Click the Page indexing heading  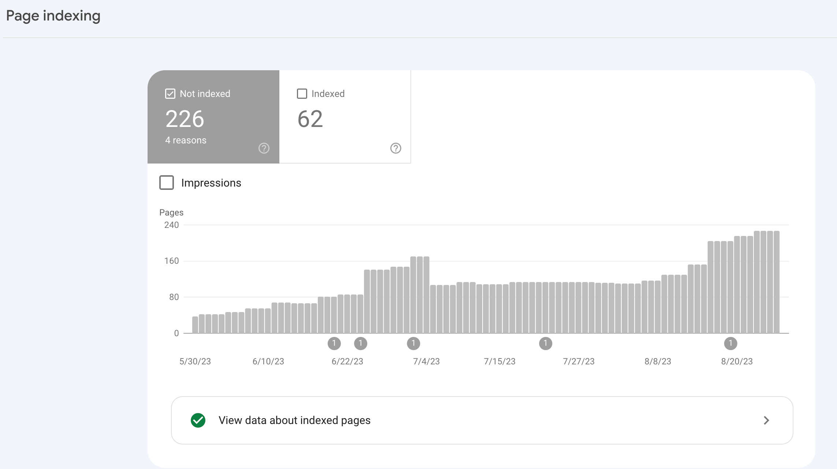click(53, 16)
